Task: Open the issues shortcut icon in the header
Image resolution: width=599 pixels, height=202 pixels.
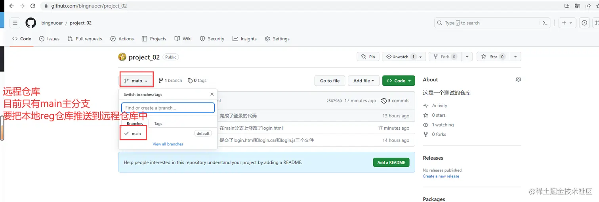Action: [x=584, y=23]
